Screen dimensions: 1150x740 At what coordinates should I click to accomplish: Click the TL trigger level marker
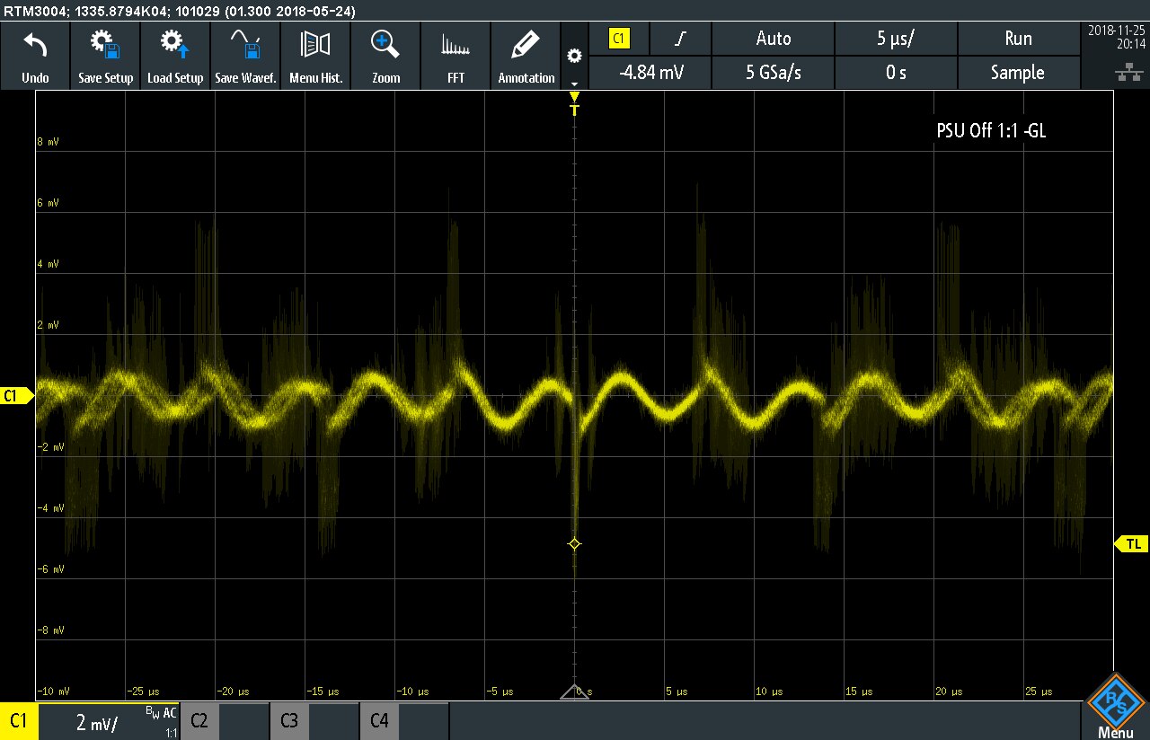pyautogui.click(x=1132, y=544)
